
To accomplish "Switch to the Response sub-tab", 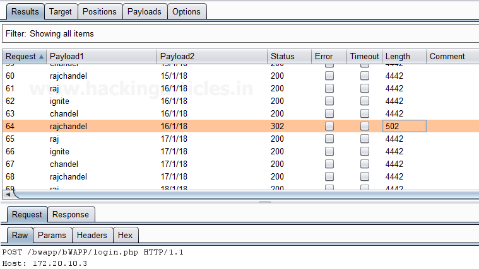I will point(71,214).
